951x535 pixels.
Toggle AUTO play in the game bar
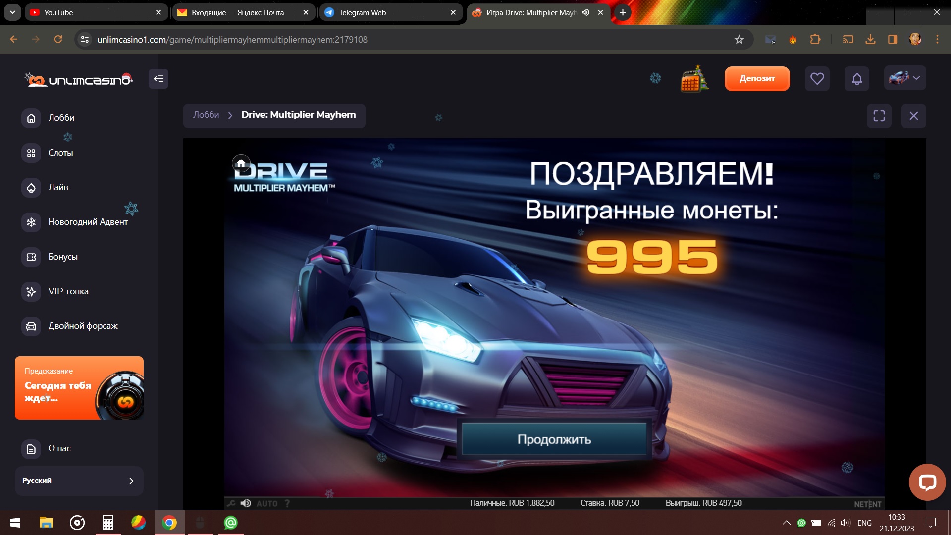click(x=267, y=503)
